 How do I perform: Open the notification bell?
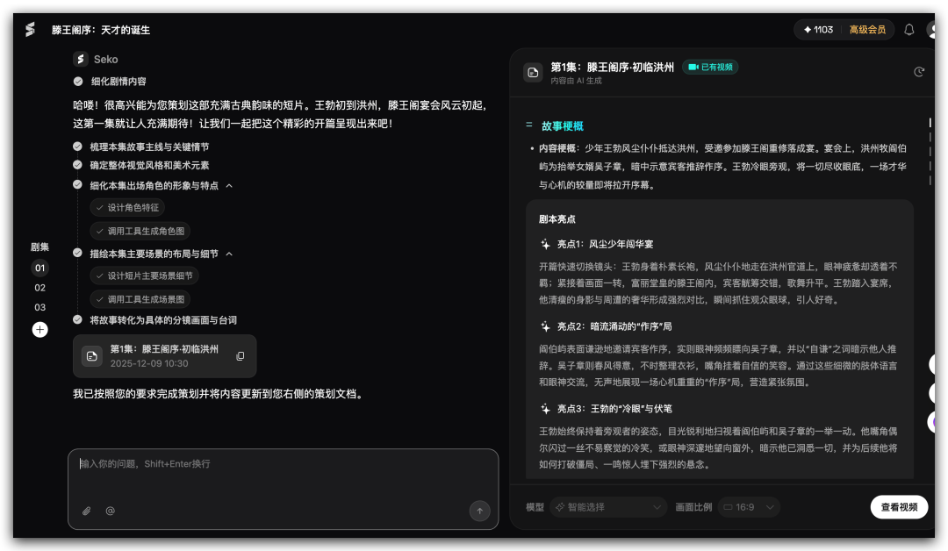point(908,29)
